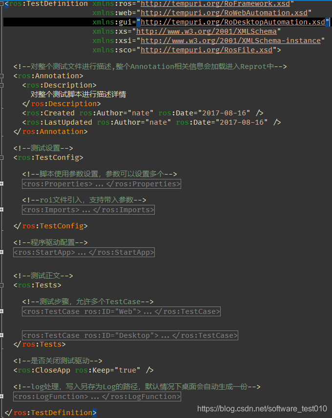Image resolution: width=332 pixels, height=418 pixels.
Task: Click the collapsed ros:LogFunction placeholder box
Action: 97,396
